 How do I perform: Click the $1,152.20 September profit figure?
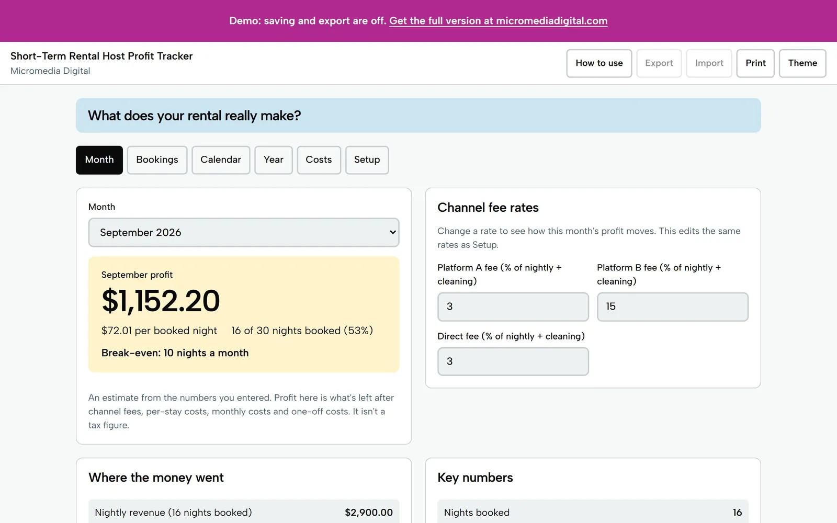[161, 301]
